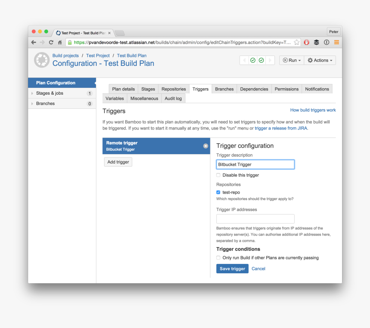The image size is (370, 328).
Task: Open the Miscellaneous tab
Action: 144,99
